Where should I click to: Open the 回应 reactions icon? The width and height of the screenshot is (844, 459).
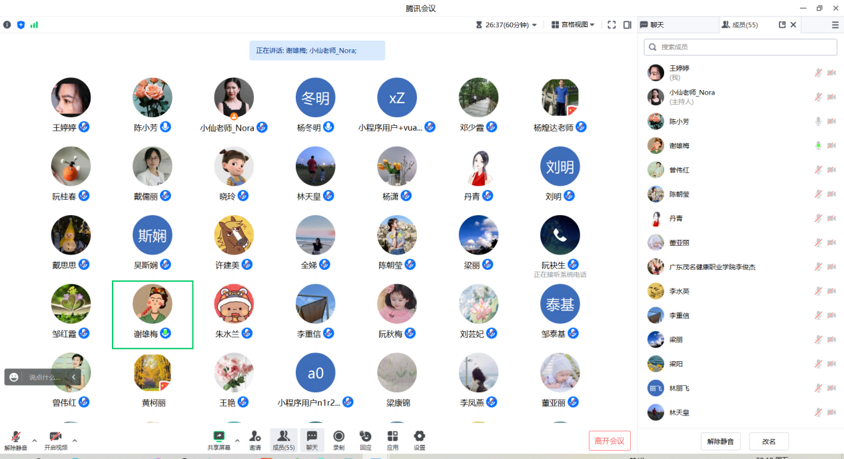click(x=365, y=436)
